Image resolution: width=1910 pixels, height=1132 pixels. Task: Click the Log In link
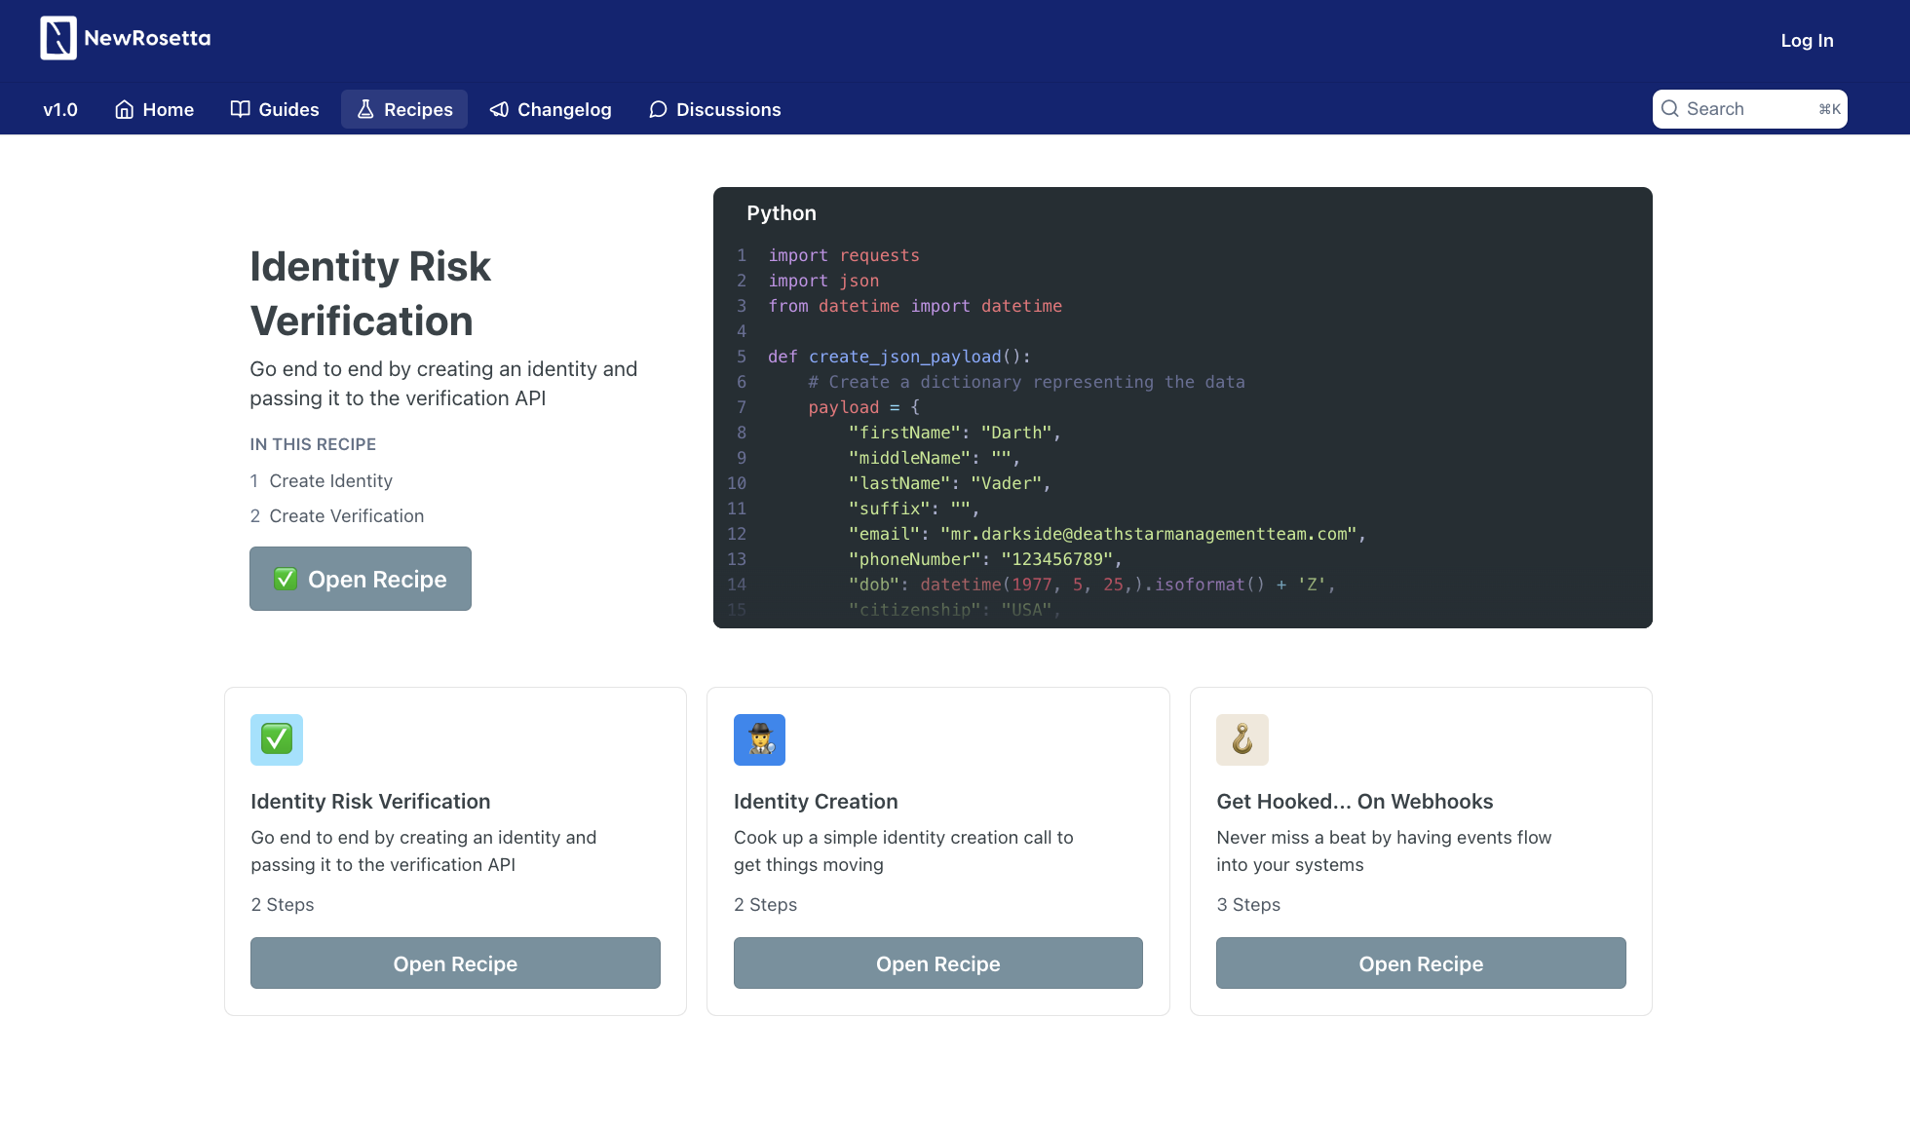(x=1807, y=40)
